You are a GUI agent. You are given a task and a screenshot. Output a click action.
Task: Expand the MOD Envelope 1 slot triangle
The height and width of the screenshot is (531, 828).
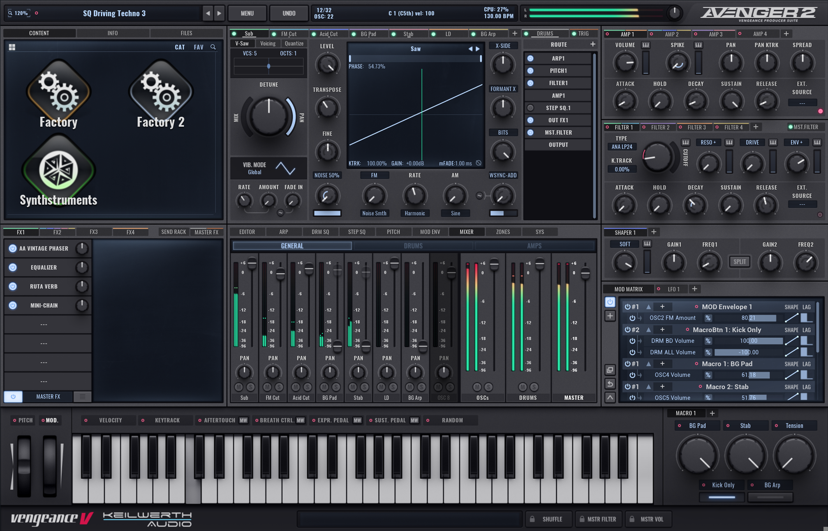pos(648,307)
